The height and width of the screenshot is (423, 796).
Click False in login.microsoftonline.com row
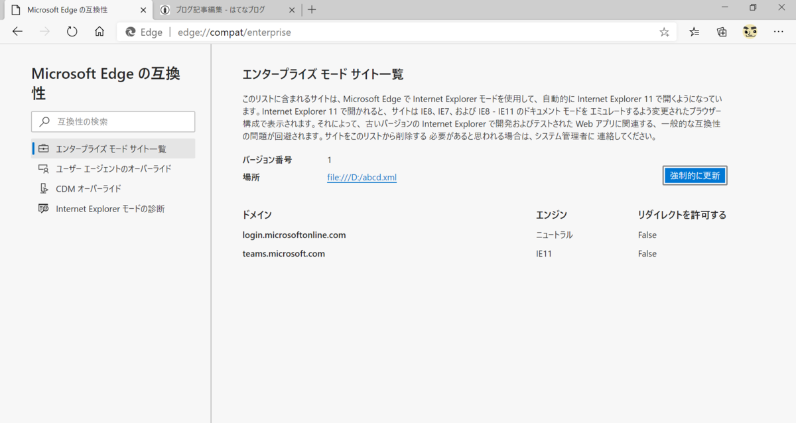click(647, 235)
